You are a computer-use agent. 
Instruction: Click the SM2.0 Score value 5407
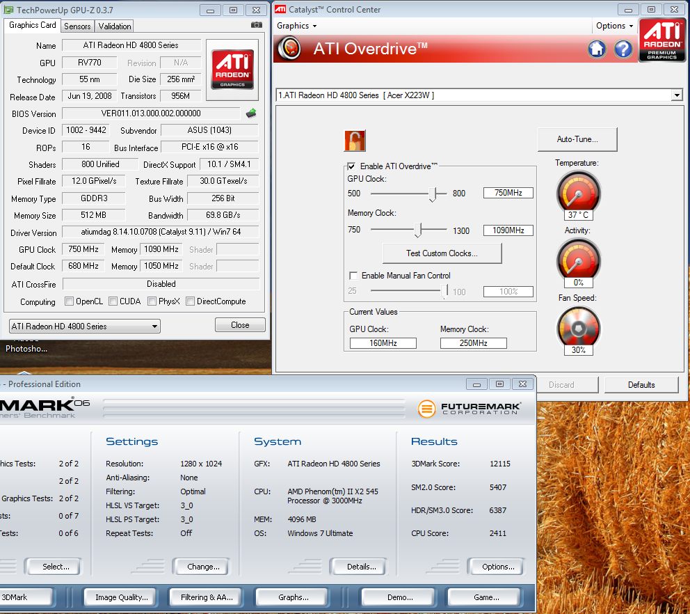pos(498,487)
